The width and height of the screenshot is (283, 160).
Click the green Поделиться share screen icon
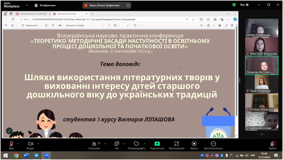157,144
